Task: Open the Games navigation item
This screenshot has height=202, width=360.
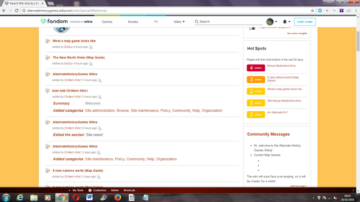Action: pyautogui.click(x=107, y=22)
